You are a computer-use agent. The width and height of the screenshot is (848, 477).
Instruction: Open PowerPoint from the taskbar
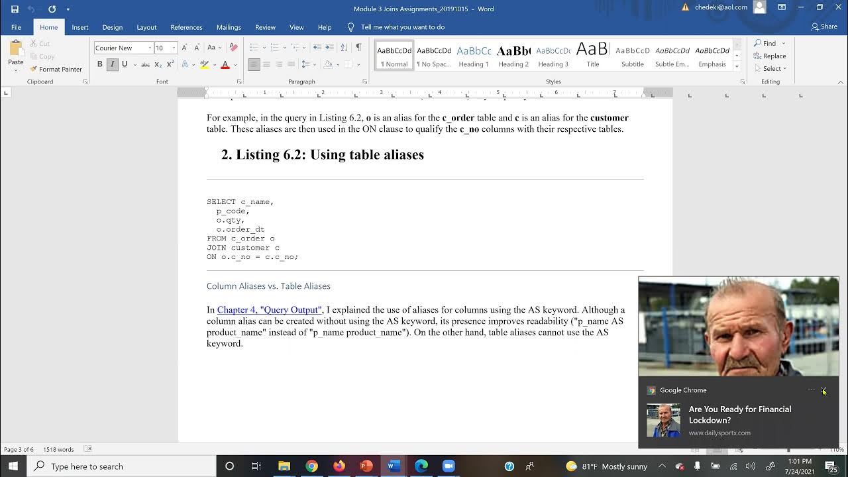366,466
